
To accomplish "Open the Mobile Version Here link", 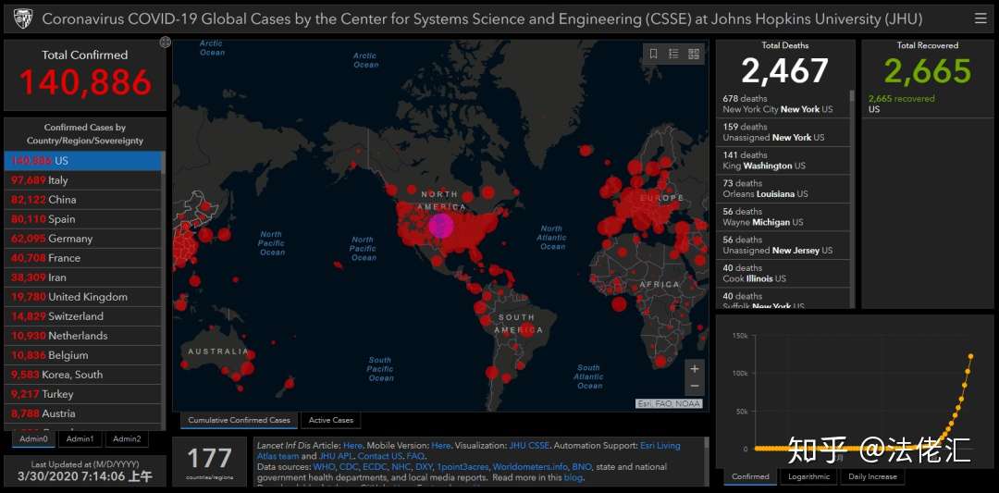I will (x=441, y=446).
